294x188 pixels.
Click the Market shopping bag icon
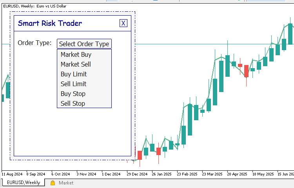coord(53,183)
